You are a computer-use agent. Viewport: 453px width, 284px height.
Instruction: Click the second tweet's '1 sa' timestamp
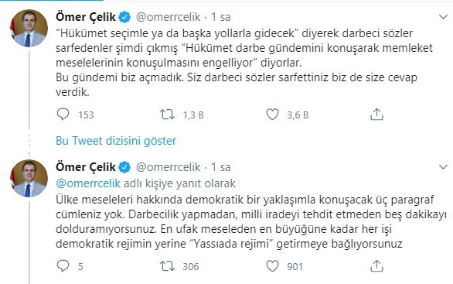click(x=221, y=167)
